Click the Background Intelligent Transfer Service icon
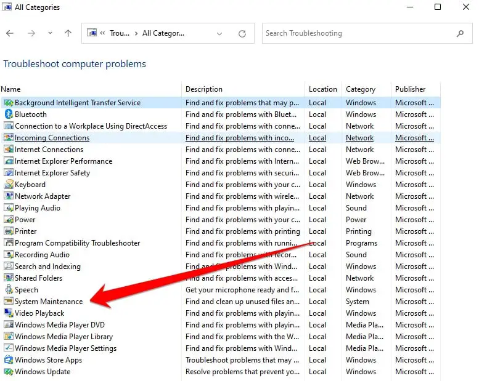Viewport: 479px width, 381px height. pos(9,103)
